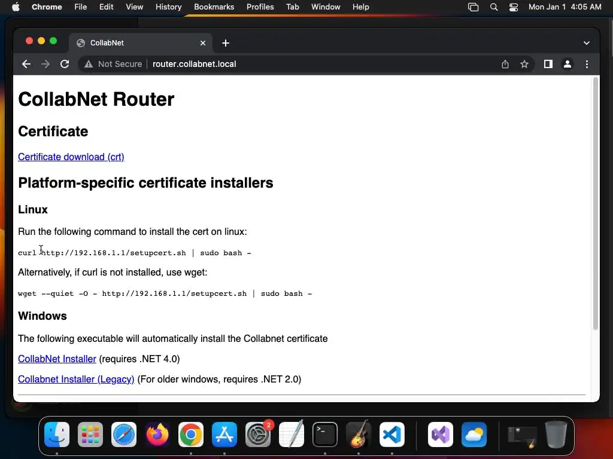Toggle Chrome side panel

point(548,64)
